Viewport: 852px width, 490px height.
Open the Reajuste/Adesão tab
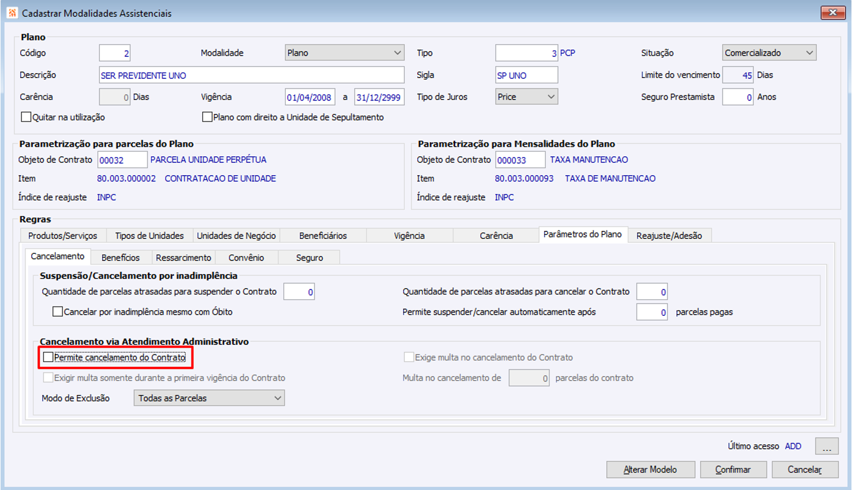click(669, 236)
